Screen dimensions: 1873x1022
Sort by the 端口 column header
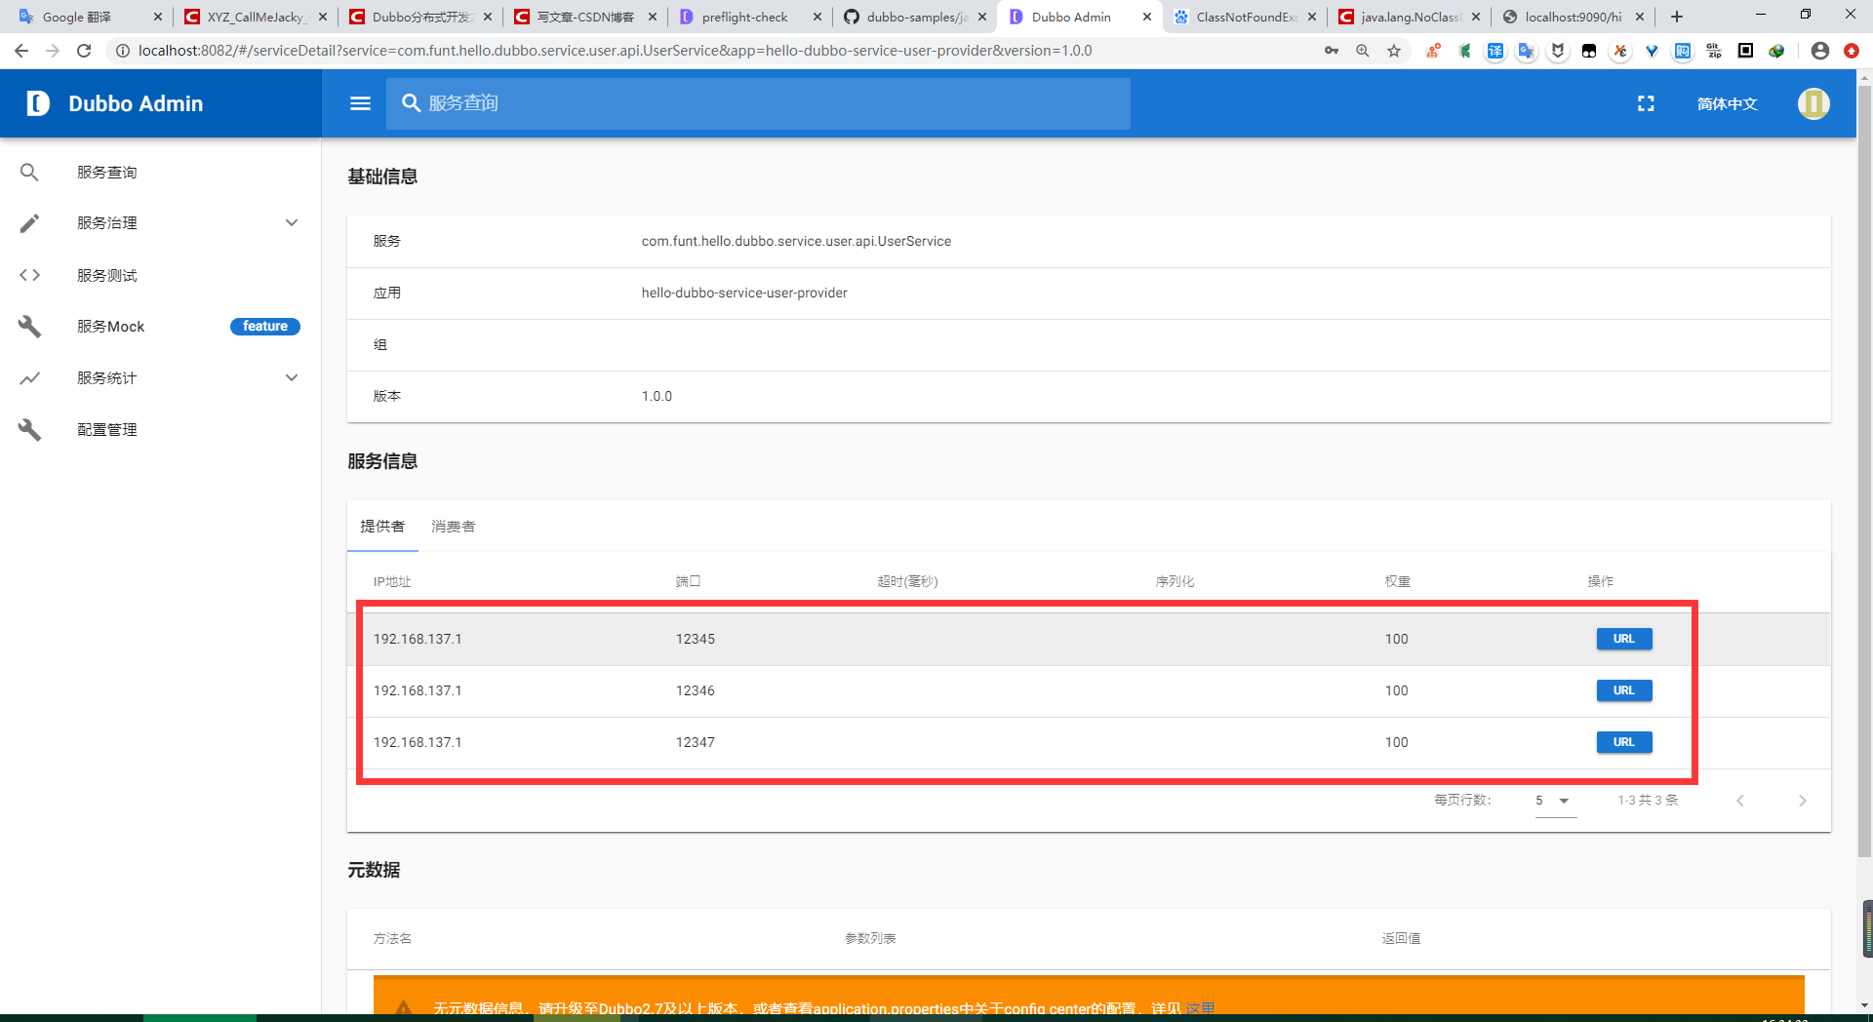[688, 582]
